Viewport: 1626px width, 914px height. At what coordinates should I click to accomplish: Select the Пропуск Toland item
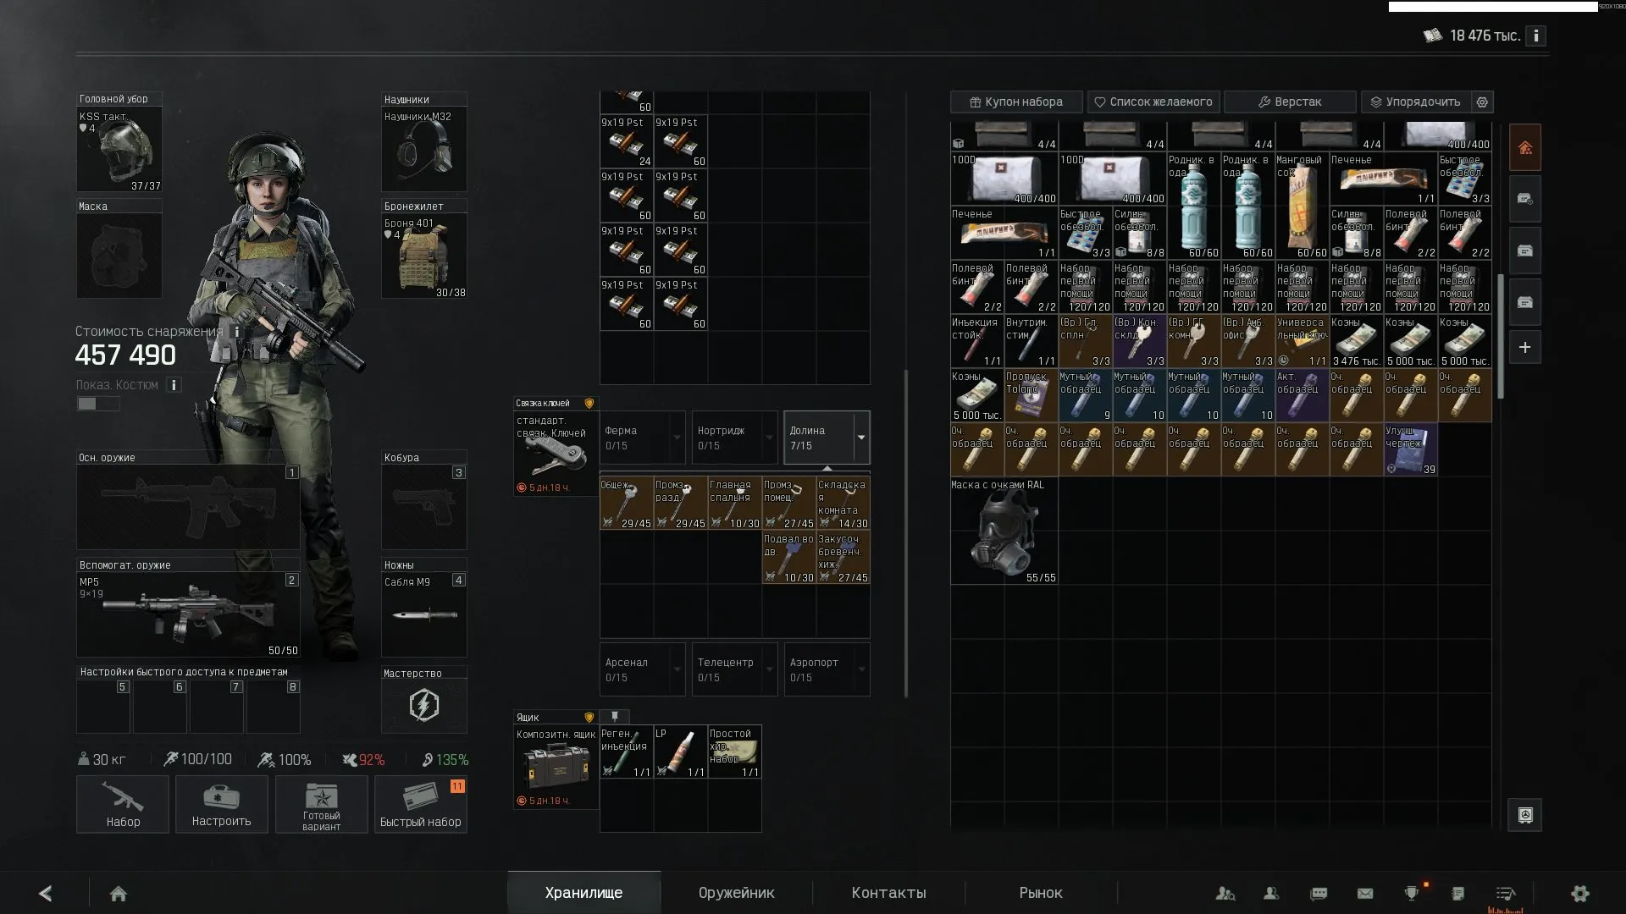[1031, 395]
